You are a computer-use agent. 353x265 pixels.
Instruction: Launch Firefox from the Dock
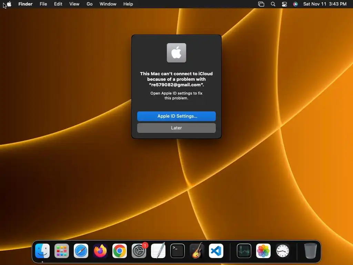pos(100,251)
